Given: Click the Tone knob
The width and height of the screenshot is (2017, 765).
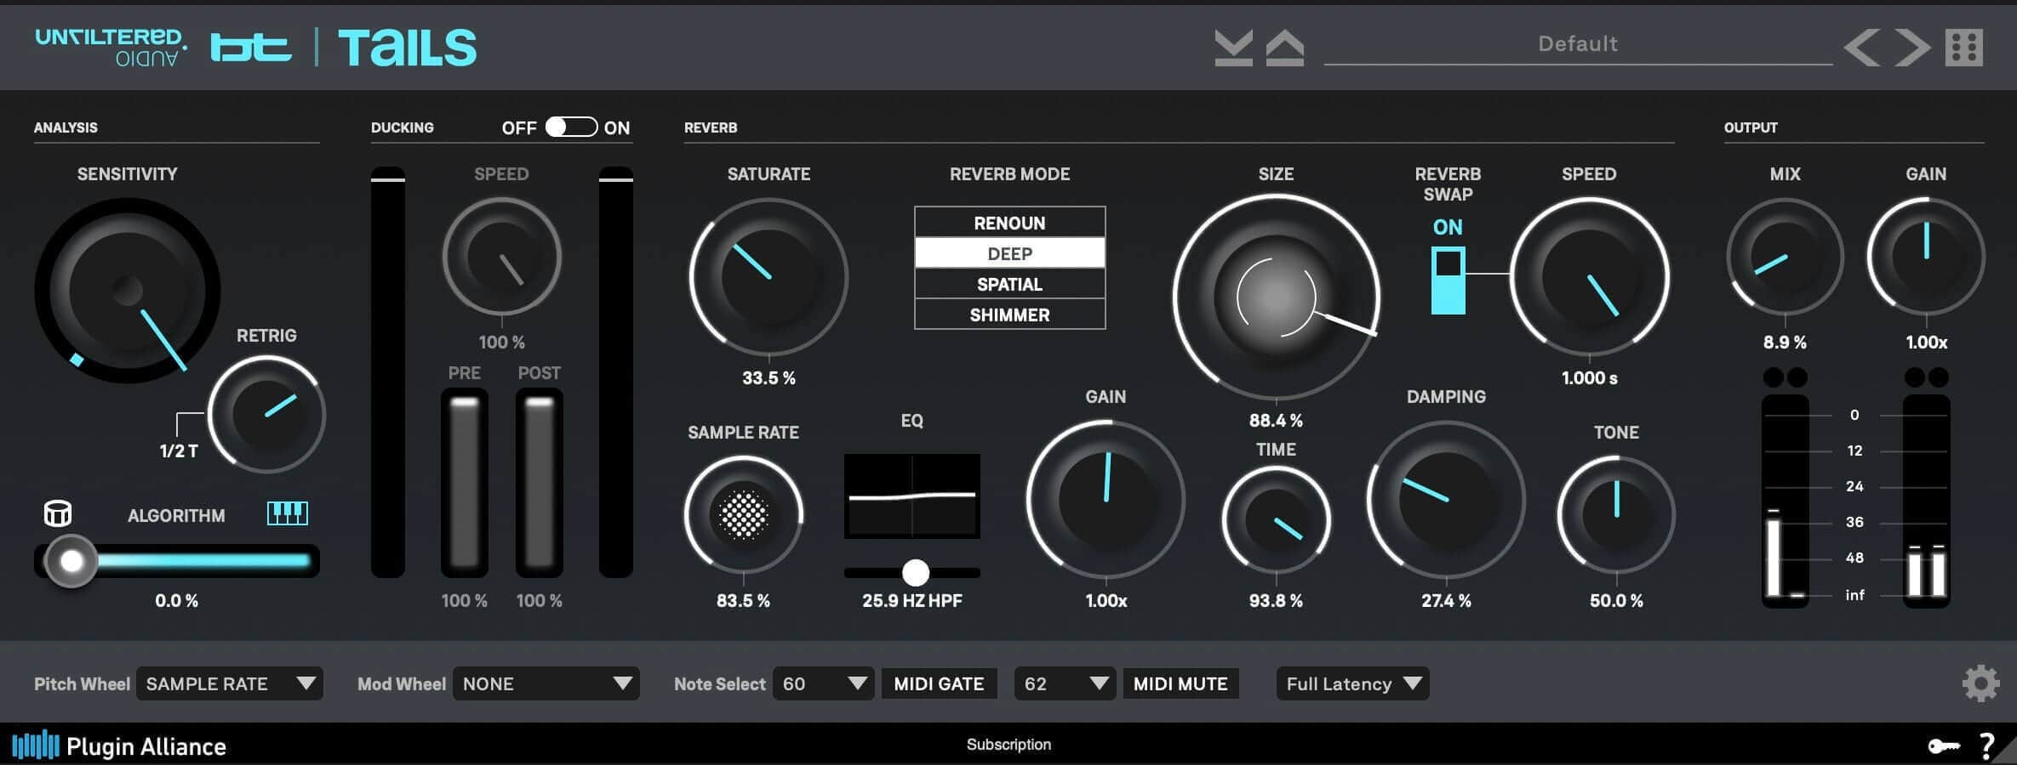Looking at the screenshot, I should (x=1616, y=514).
